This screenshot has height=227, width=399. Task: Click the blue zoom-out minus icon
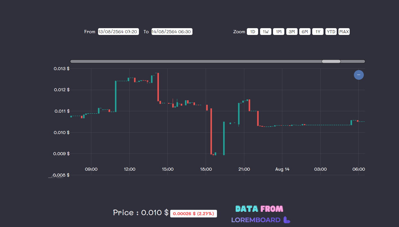click(x=359, y=75)
